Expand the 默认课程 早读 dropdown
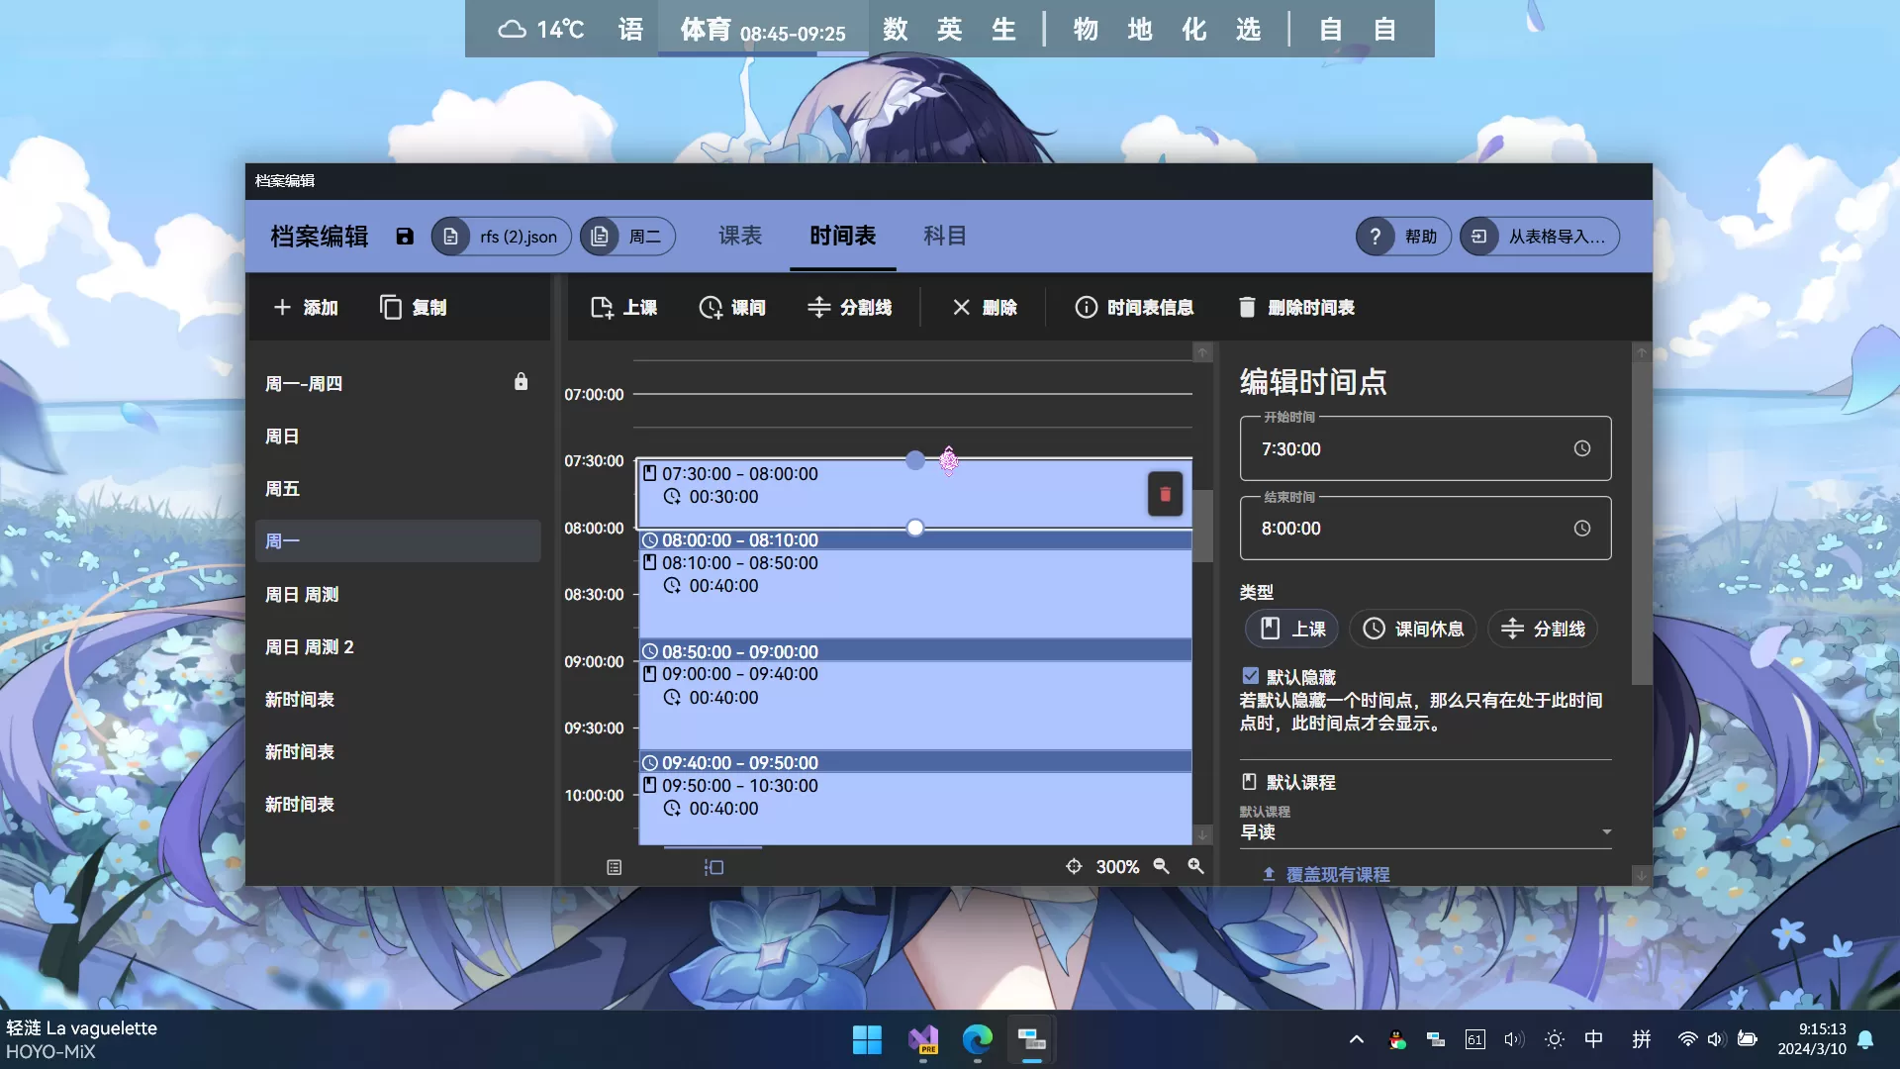 point(1605,831)
